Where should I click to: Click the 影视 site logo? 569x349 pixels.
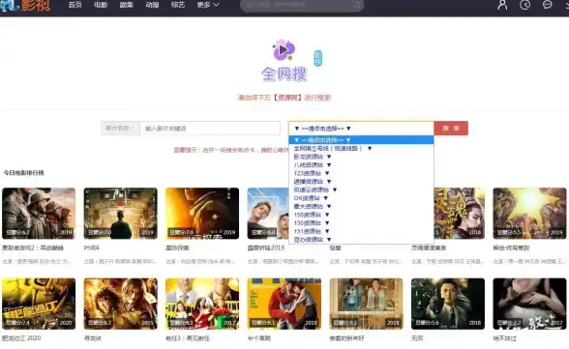point(25,5)
